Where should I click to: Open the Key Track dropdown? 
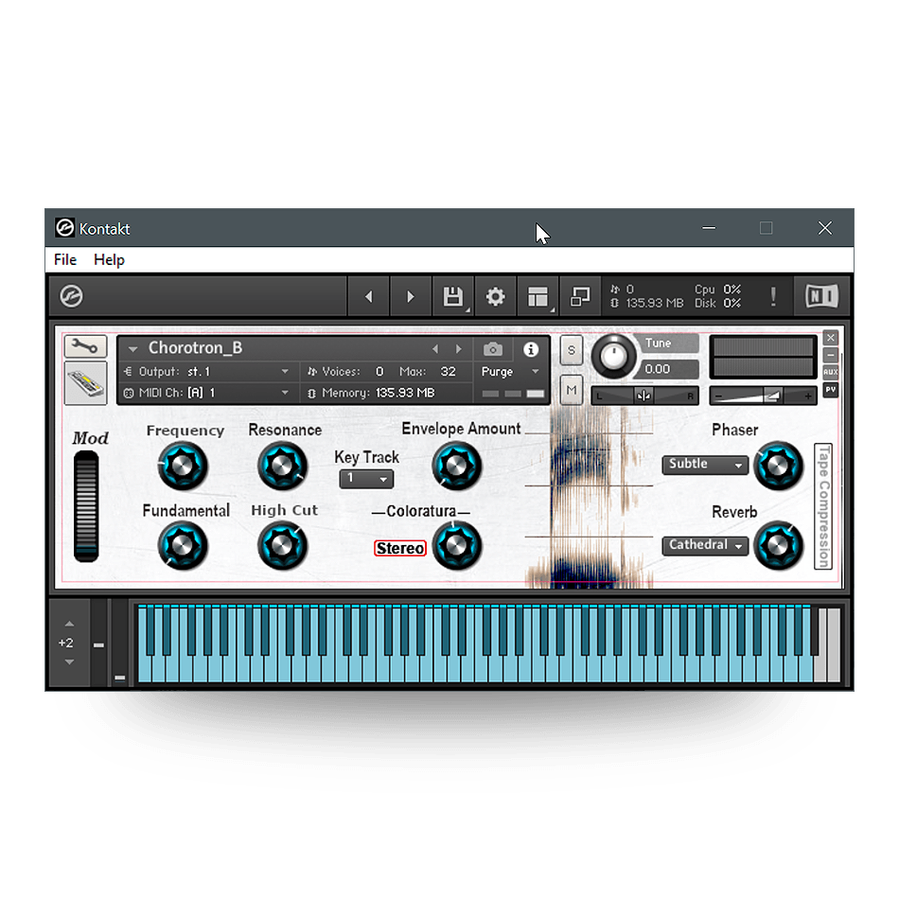[x=366, y=479]
